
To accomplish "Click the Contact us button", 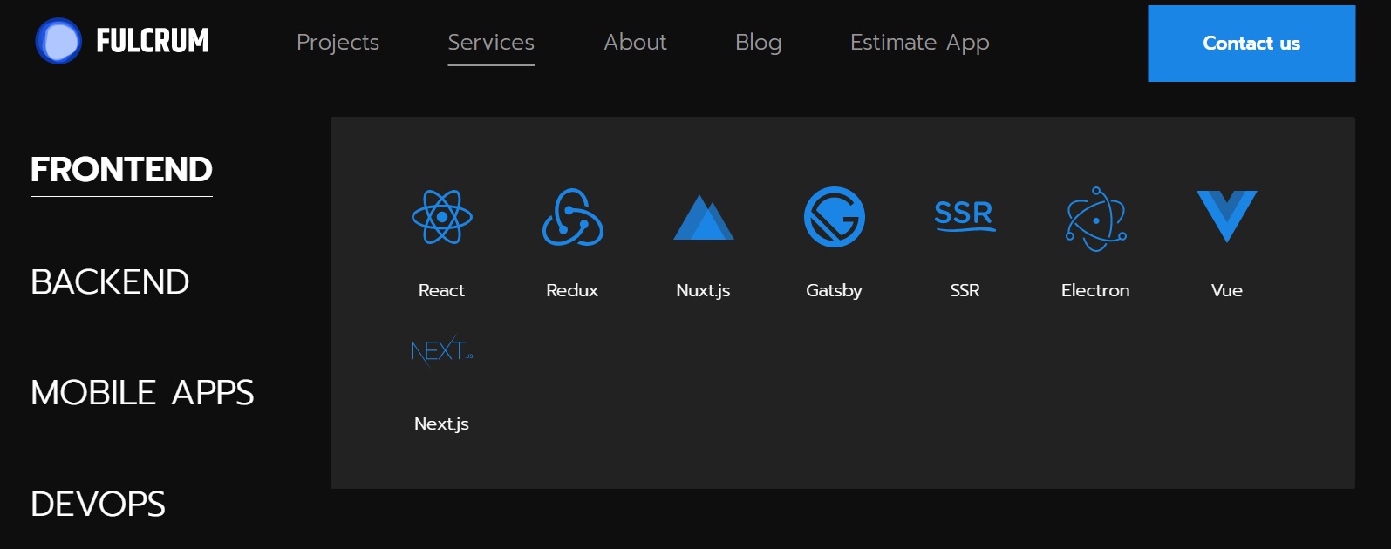I will [1251, 44].
